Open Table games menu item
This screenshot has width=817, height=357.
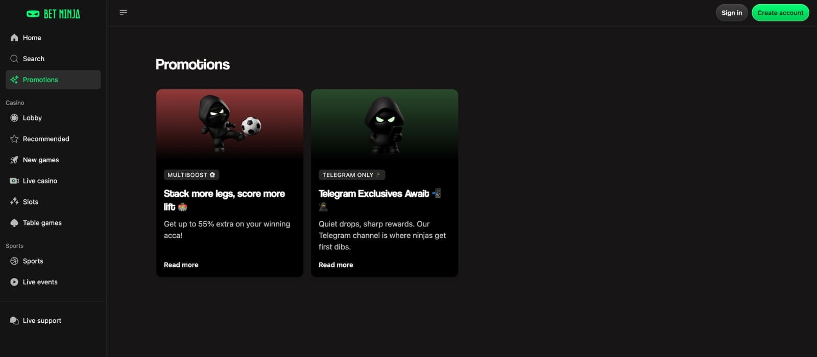(42, 223)
